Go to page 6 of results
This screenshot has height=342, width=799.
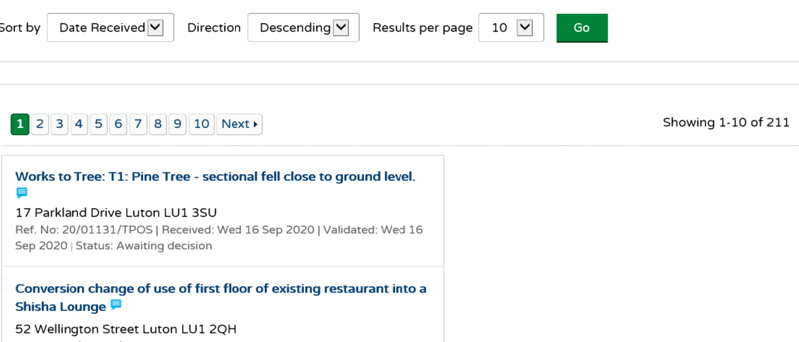click(118, 124)
